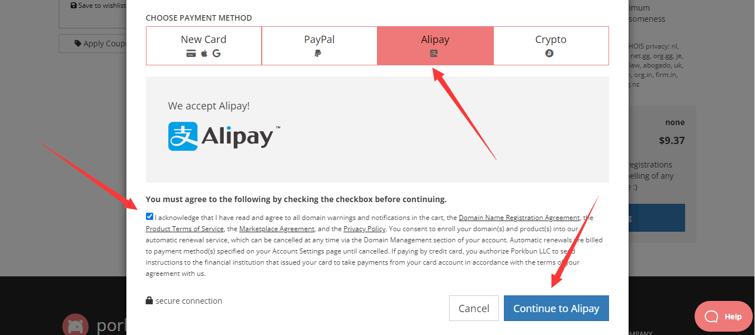This screenshot has height=335, width=755.
Task: Uncheck the agreement acknowledgment checkbox
Action: click(149, 217)
